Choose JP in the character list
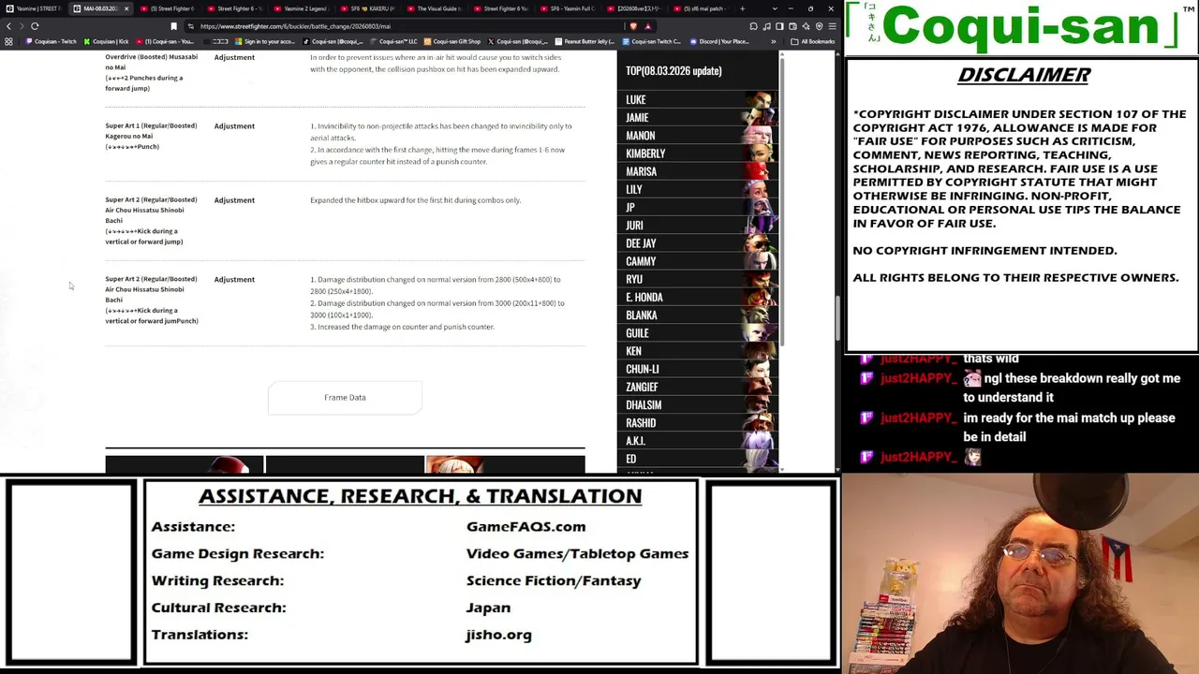Image resolution: width=1199 pixels, height=674 pixels. click(x=697, y=208)
